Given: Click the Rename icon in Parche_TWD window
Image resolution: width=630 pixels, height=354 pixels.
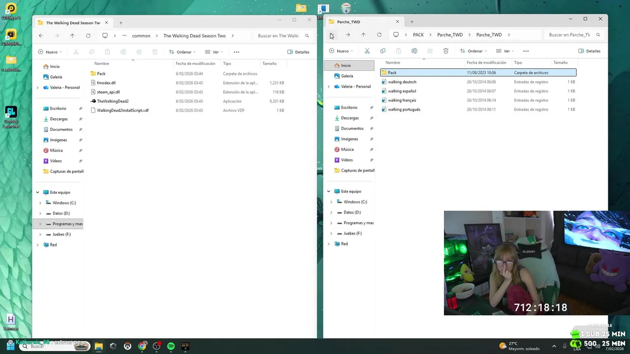Looking at the screenshot, I should point(414,51).
